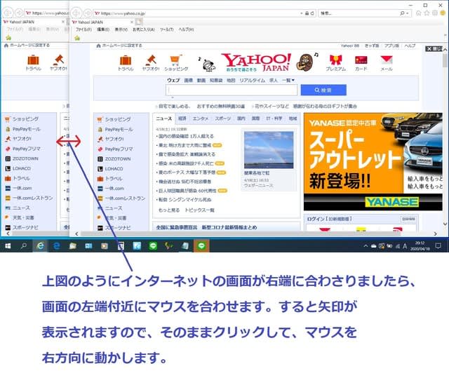Click the page's vertical scrollbar
This screenshot has width=449, height=378.
click(445, 140)
